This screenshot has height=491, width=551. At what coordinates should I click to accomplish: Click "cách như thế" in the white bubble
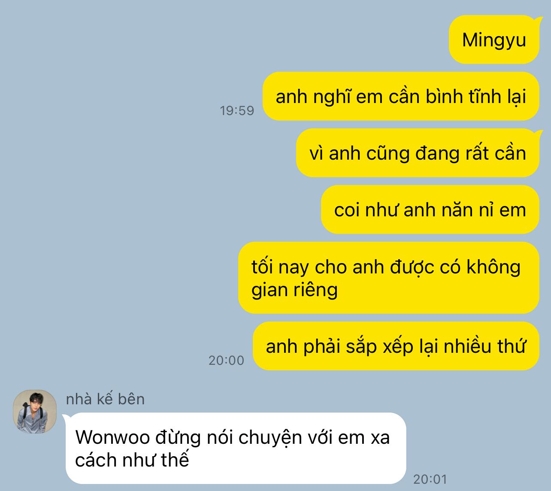(132, 460)
